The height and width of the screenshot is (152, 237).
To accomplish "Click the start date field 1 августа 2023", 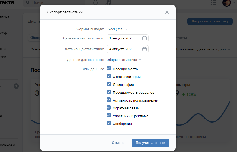I will pyautogui.click(x=127, y=38).
